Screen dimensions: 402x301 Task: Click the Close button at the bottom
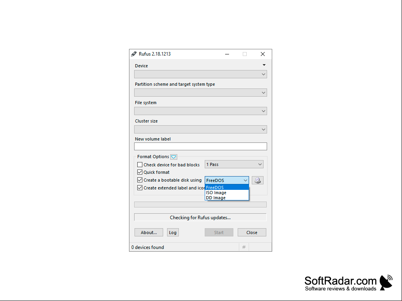(x=252, y=233)
